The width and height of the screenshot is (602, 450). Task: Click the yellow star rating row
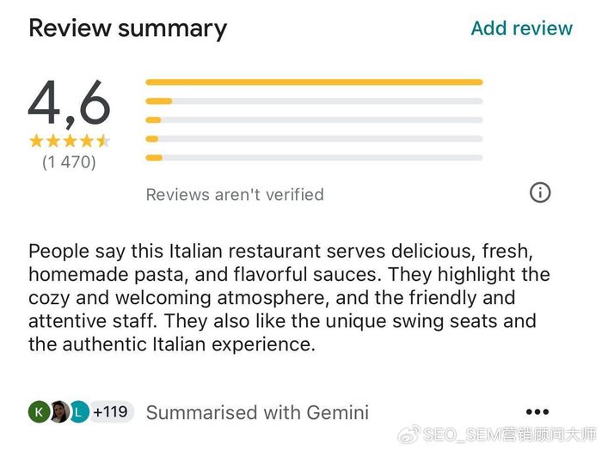(x=70, y=141)
